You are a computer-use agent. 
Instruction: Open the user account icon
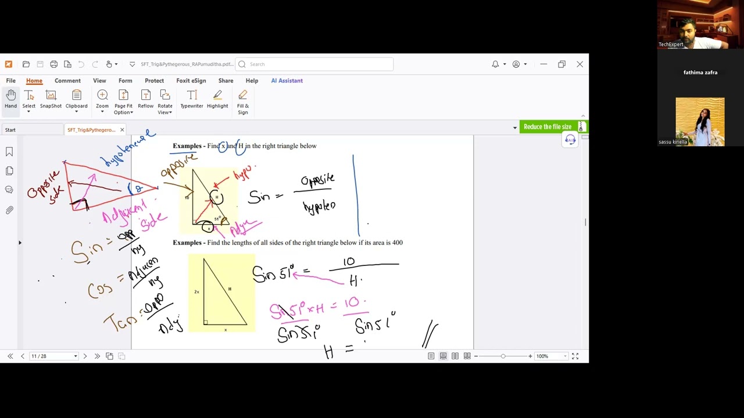(516, 64)
